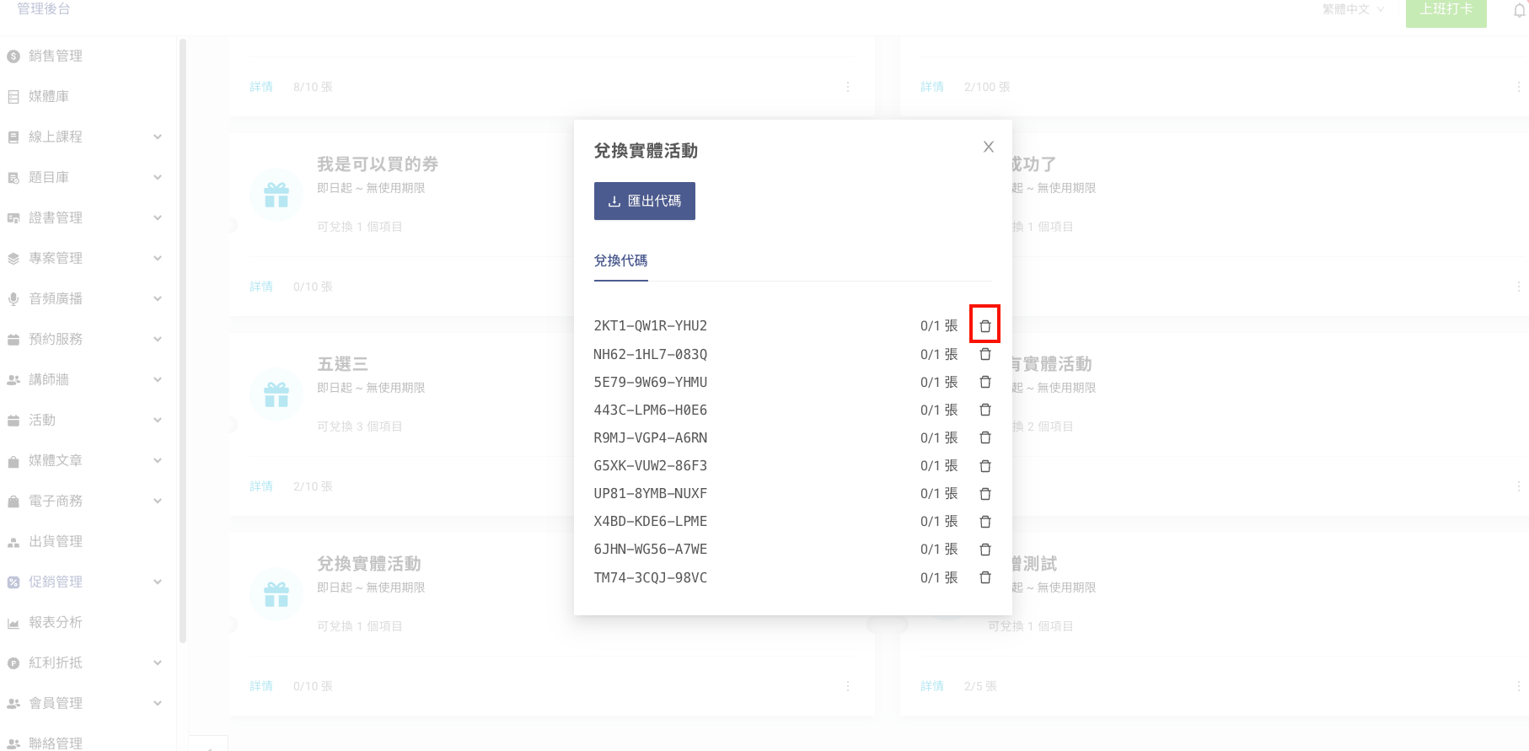Open more options menu beside 8/10 張
Screen dimensions: 1529x751
click(x=848, y=87)
